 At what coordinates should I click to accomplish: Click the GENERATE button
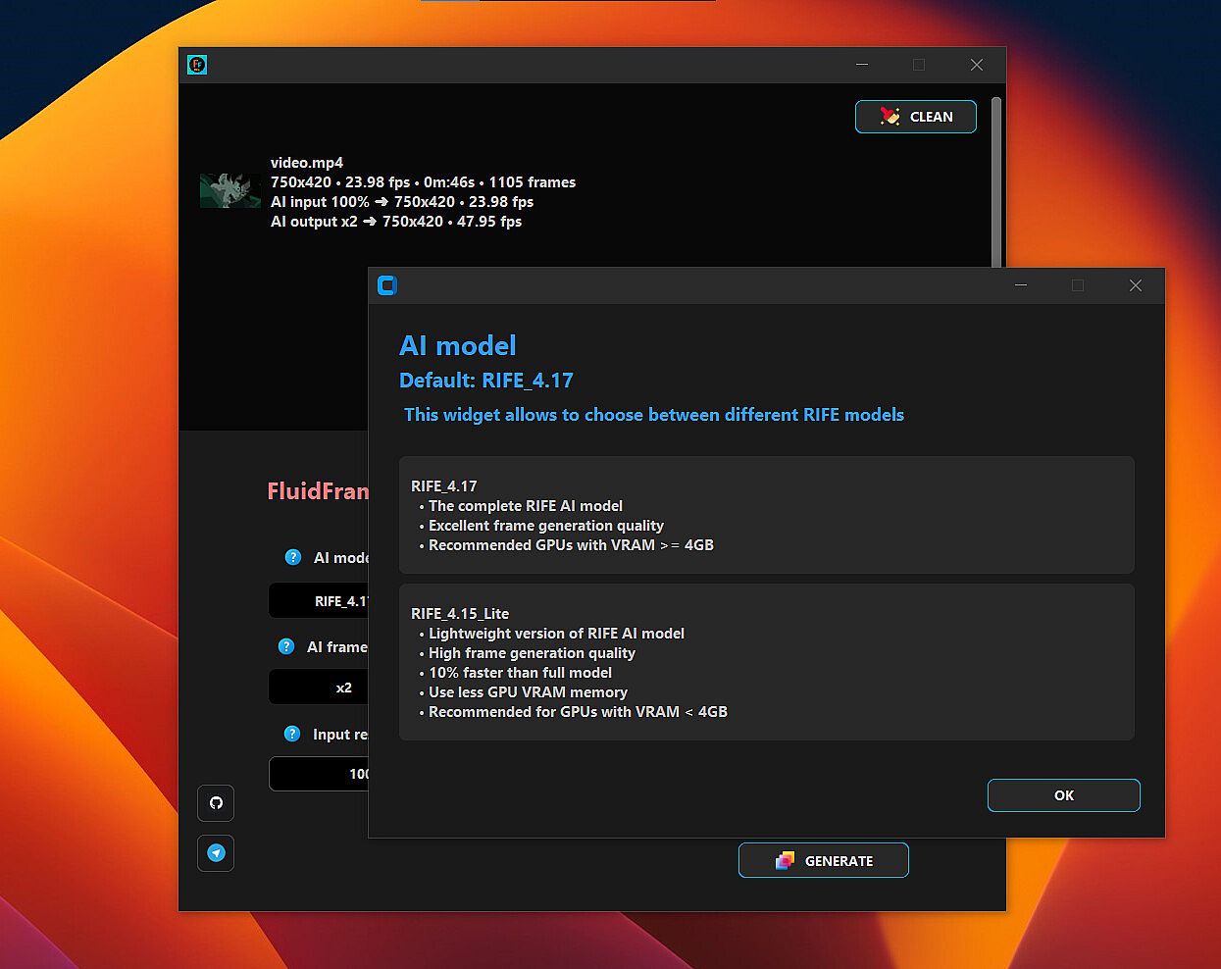pyautogui.click(x=823, y=860)
